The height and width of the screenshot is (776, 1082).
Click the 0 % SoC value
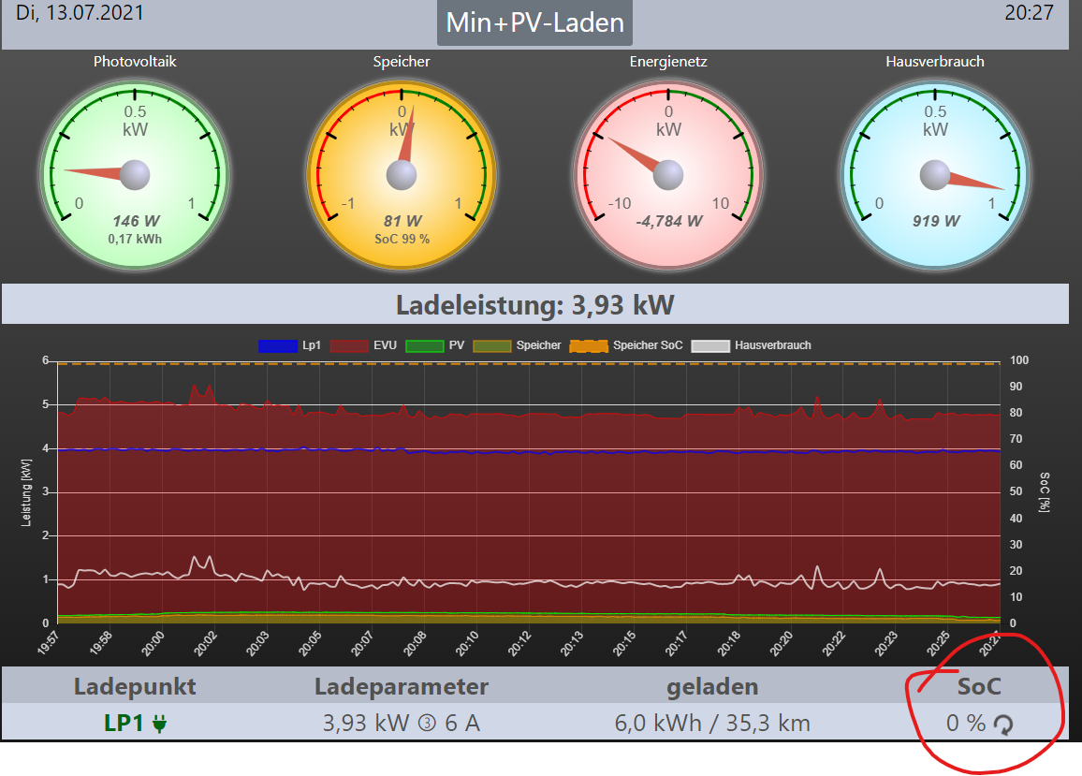[965, 724]
